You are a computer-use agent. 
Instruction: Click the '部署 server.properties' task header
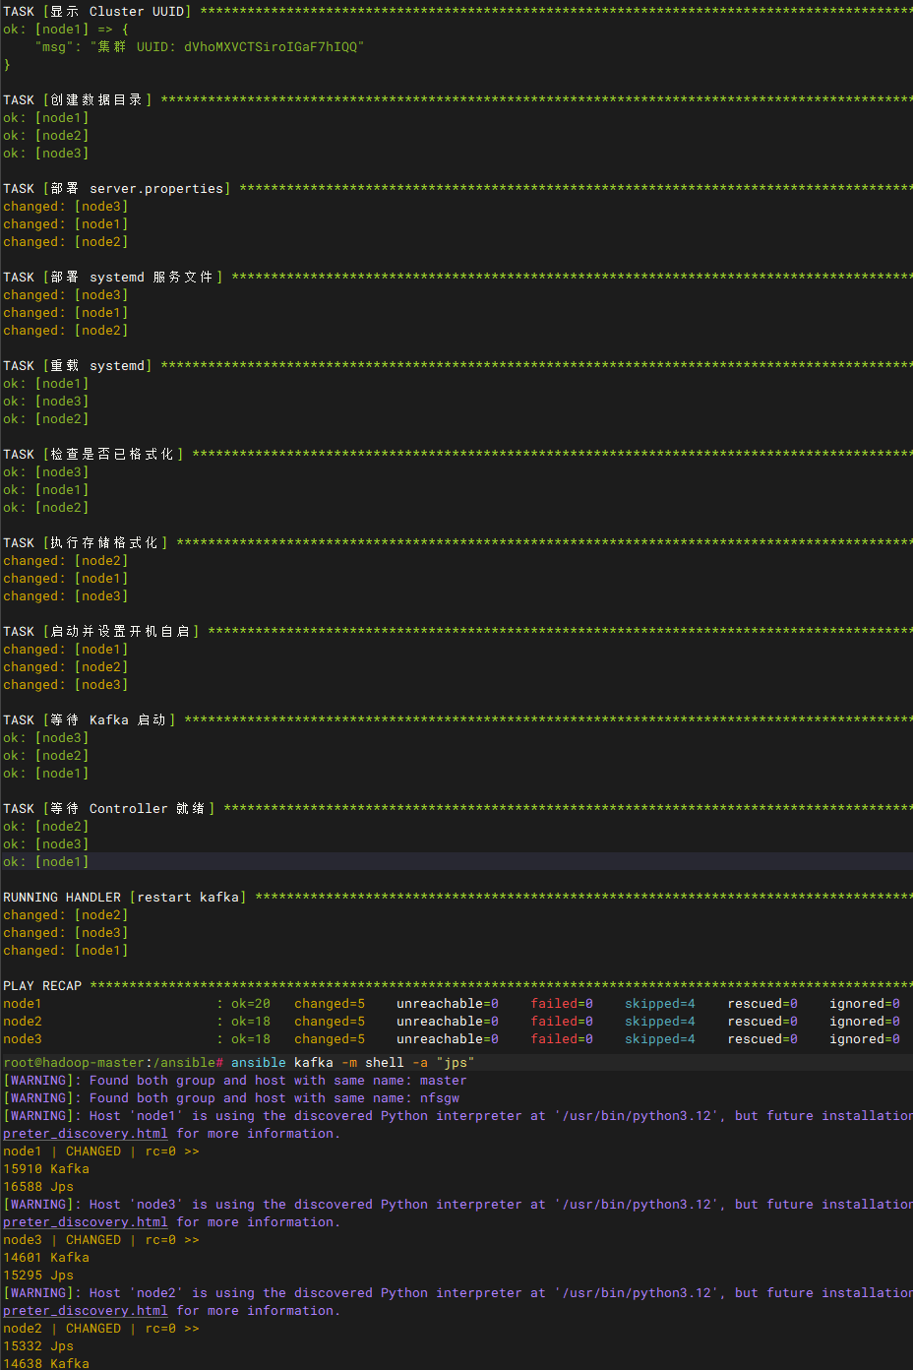pyautogui.click(x=457, y=189)
